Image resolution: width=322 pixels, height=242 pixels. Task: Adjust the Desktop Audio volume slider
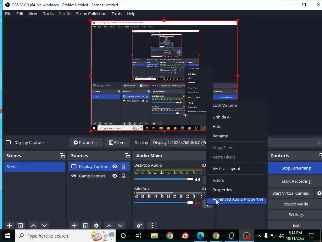[164, 179]
